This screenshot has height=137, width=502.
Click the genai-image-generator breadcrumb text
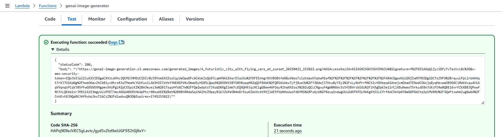coord(87,6)
